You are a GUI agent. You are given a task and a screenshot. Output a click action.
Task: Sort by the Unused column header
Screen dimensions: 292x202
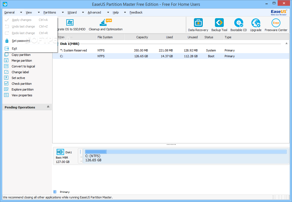coord(186,37)
